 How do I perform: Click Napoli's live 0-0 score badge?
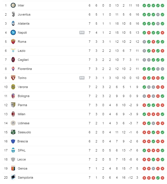(82, 32)
